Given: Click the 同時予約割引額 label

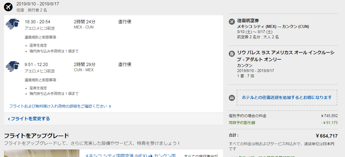Looking at the screenshot, I should pos(242,123).
